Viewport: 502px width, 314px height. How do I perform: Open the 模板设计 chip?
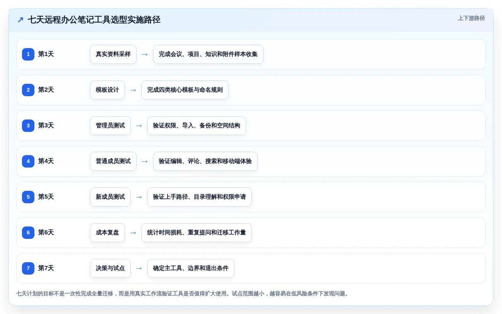[x=107, y=90]
